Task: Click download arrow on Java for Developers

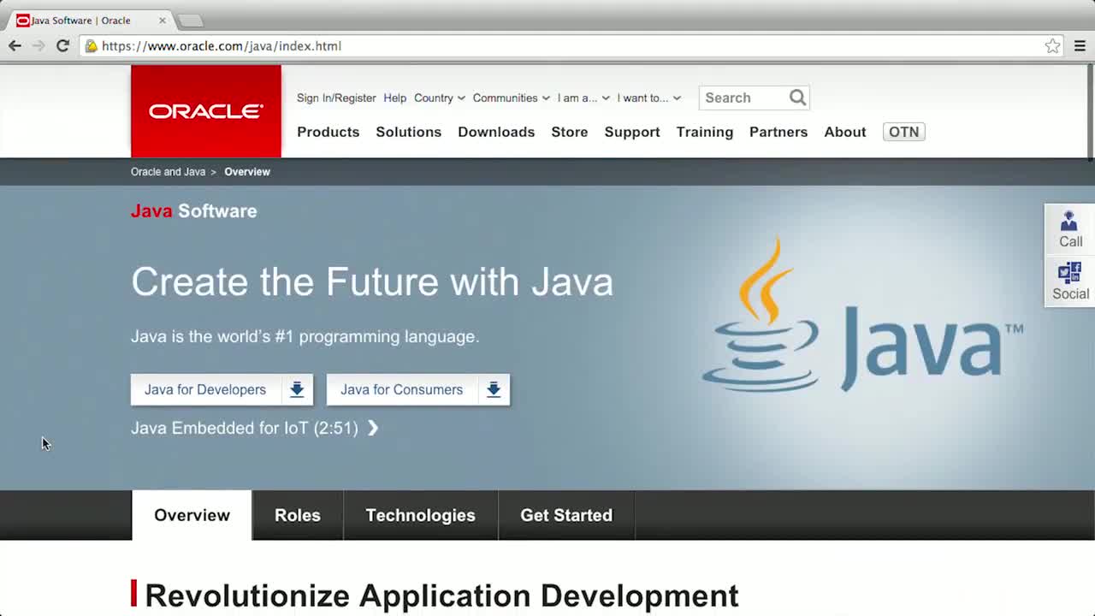Action: point(297,390)
